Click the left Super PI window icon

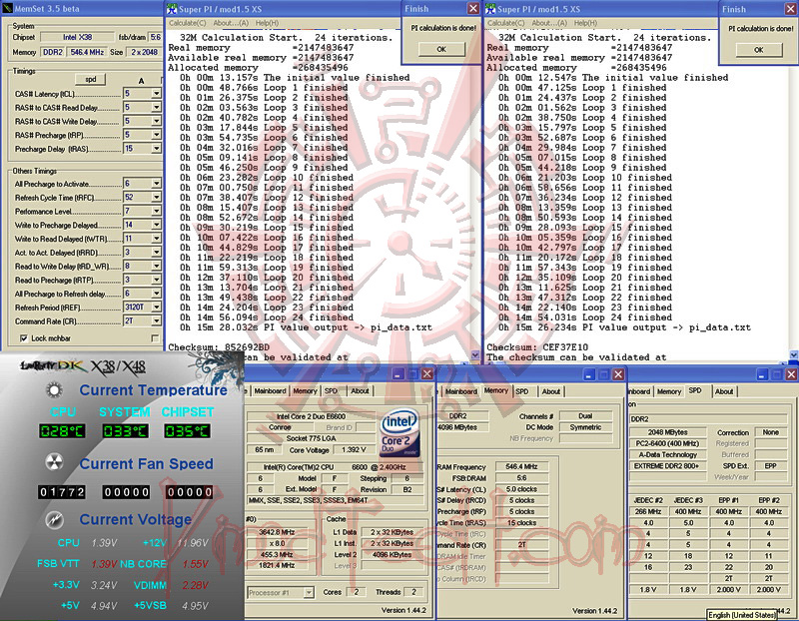pos(172,9)
